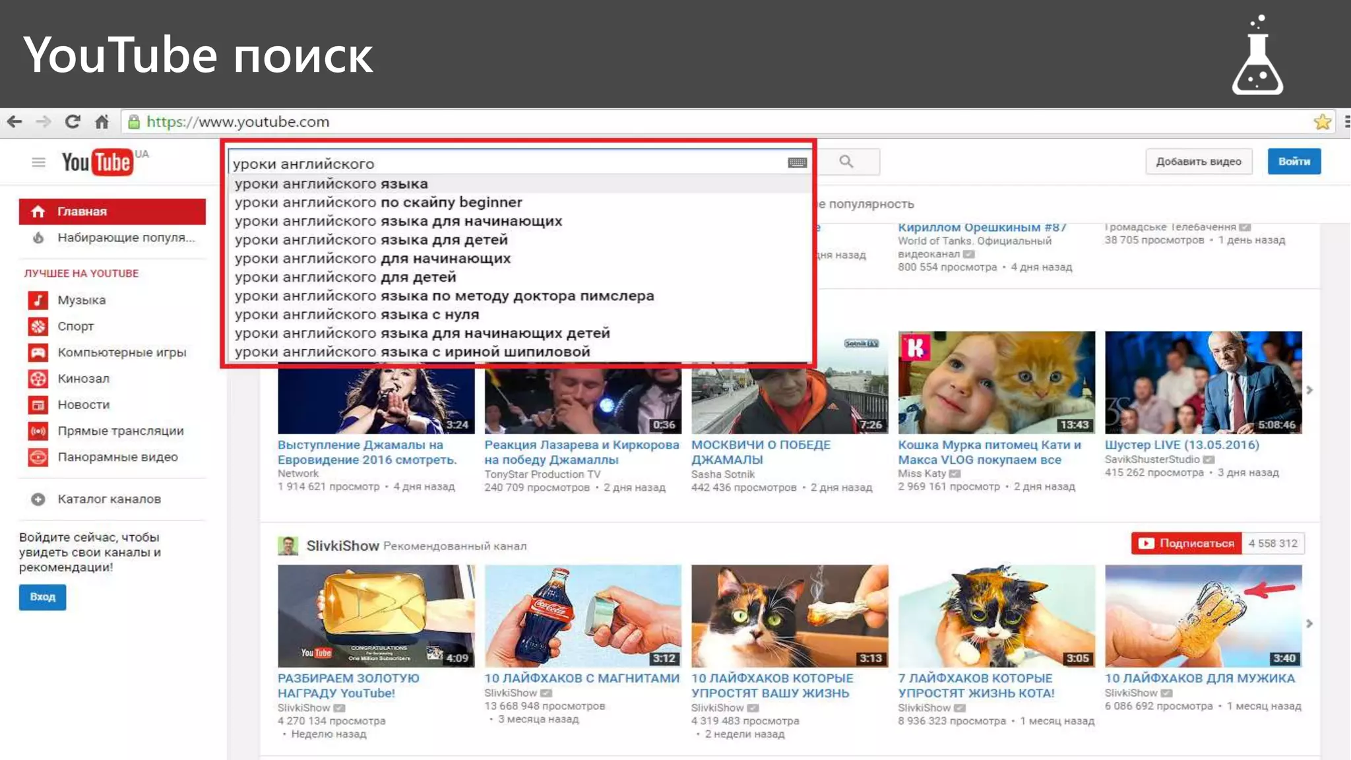The width and height of the screenshot is (1351, 760).
Task: Open the Sasha Sotnik channel link
Action: click(723, 474)
